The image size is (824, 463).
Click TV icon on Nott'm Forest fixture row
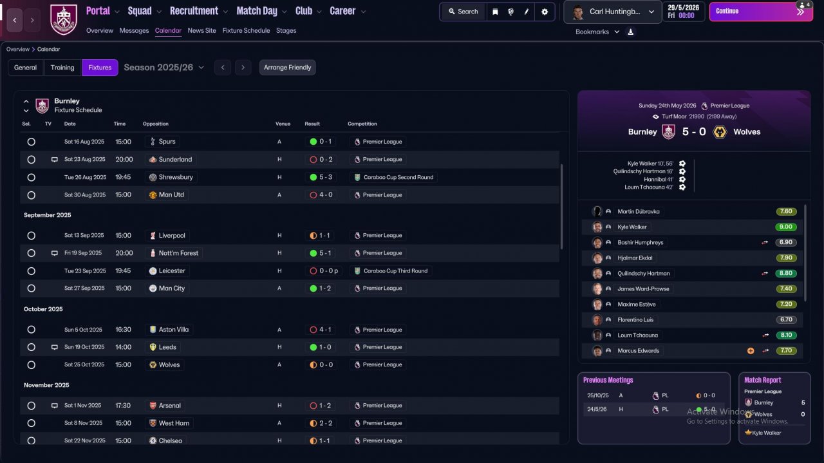[55, 253]
